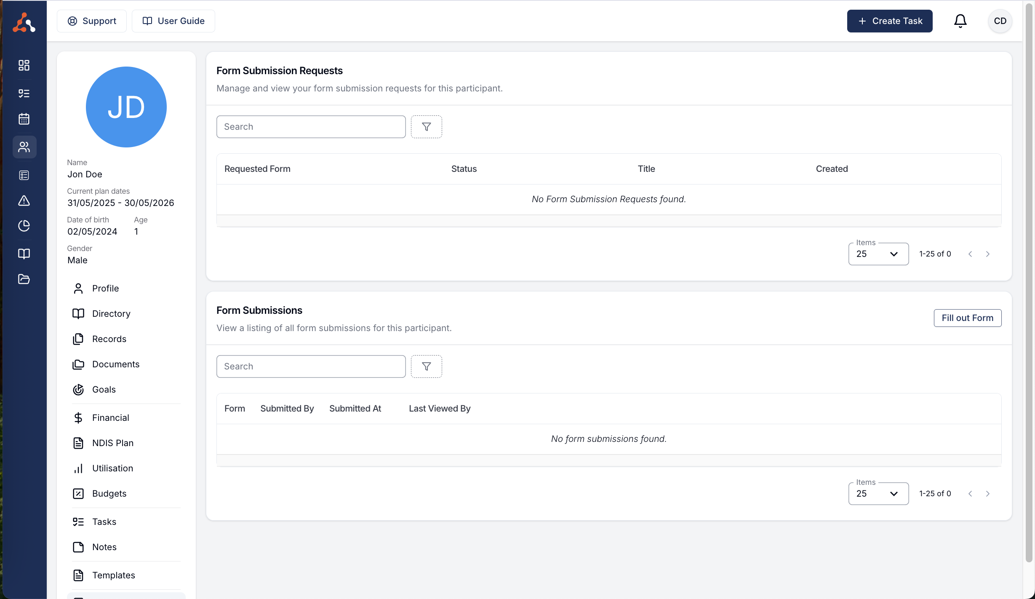Open the Goals section
The image size is (1035, 599).
[104, 390]
